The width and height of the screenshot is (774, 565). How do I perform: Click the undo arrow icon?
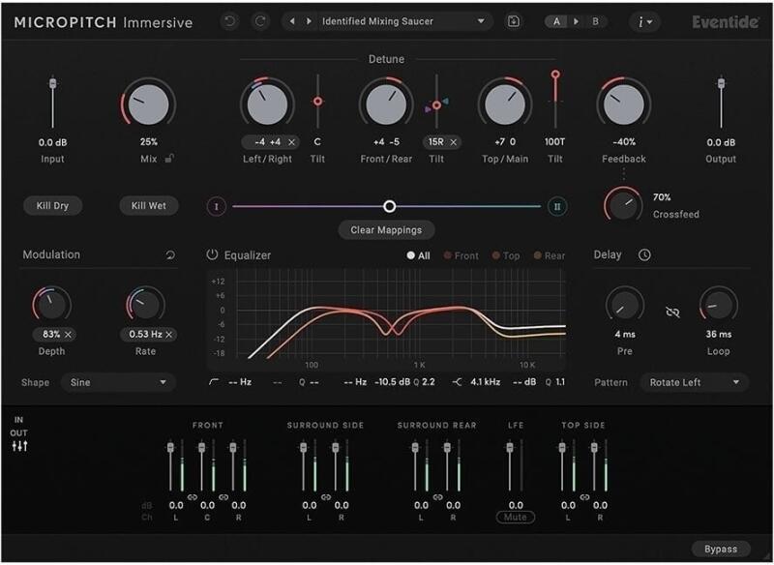pyautogui.click(x=229, y=21)
